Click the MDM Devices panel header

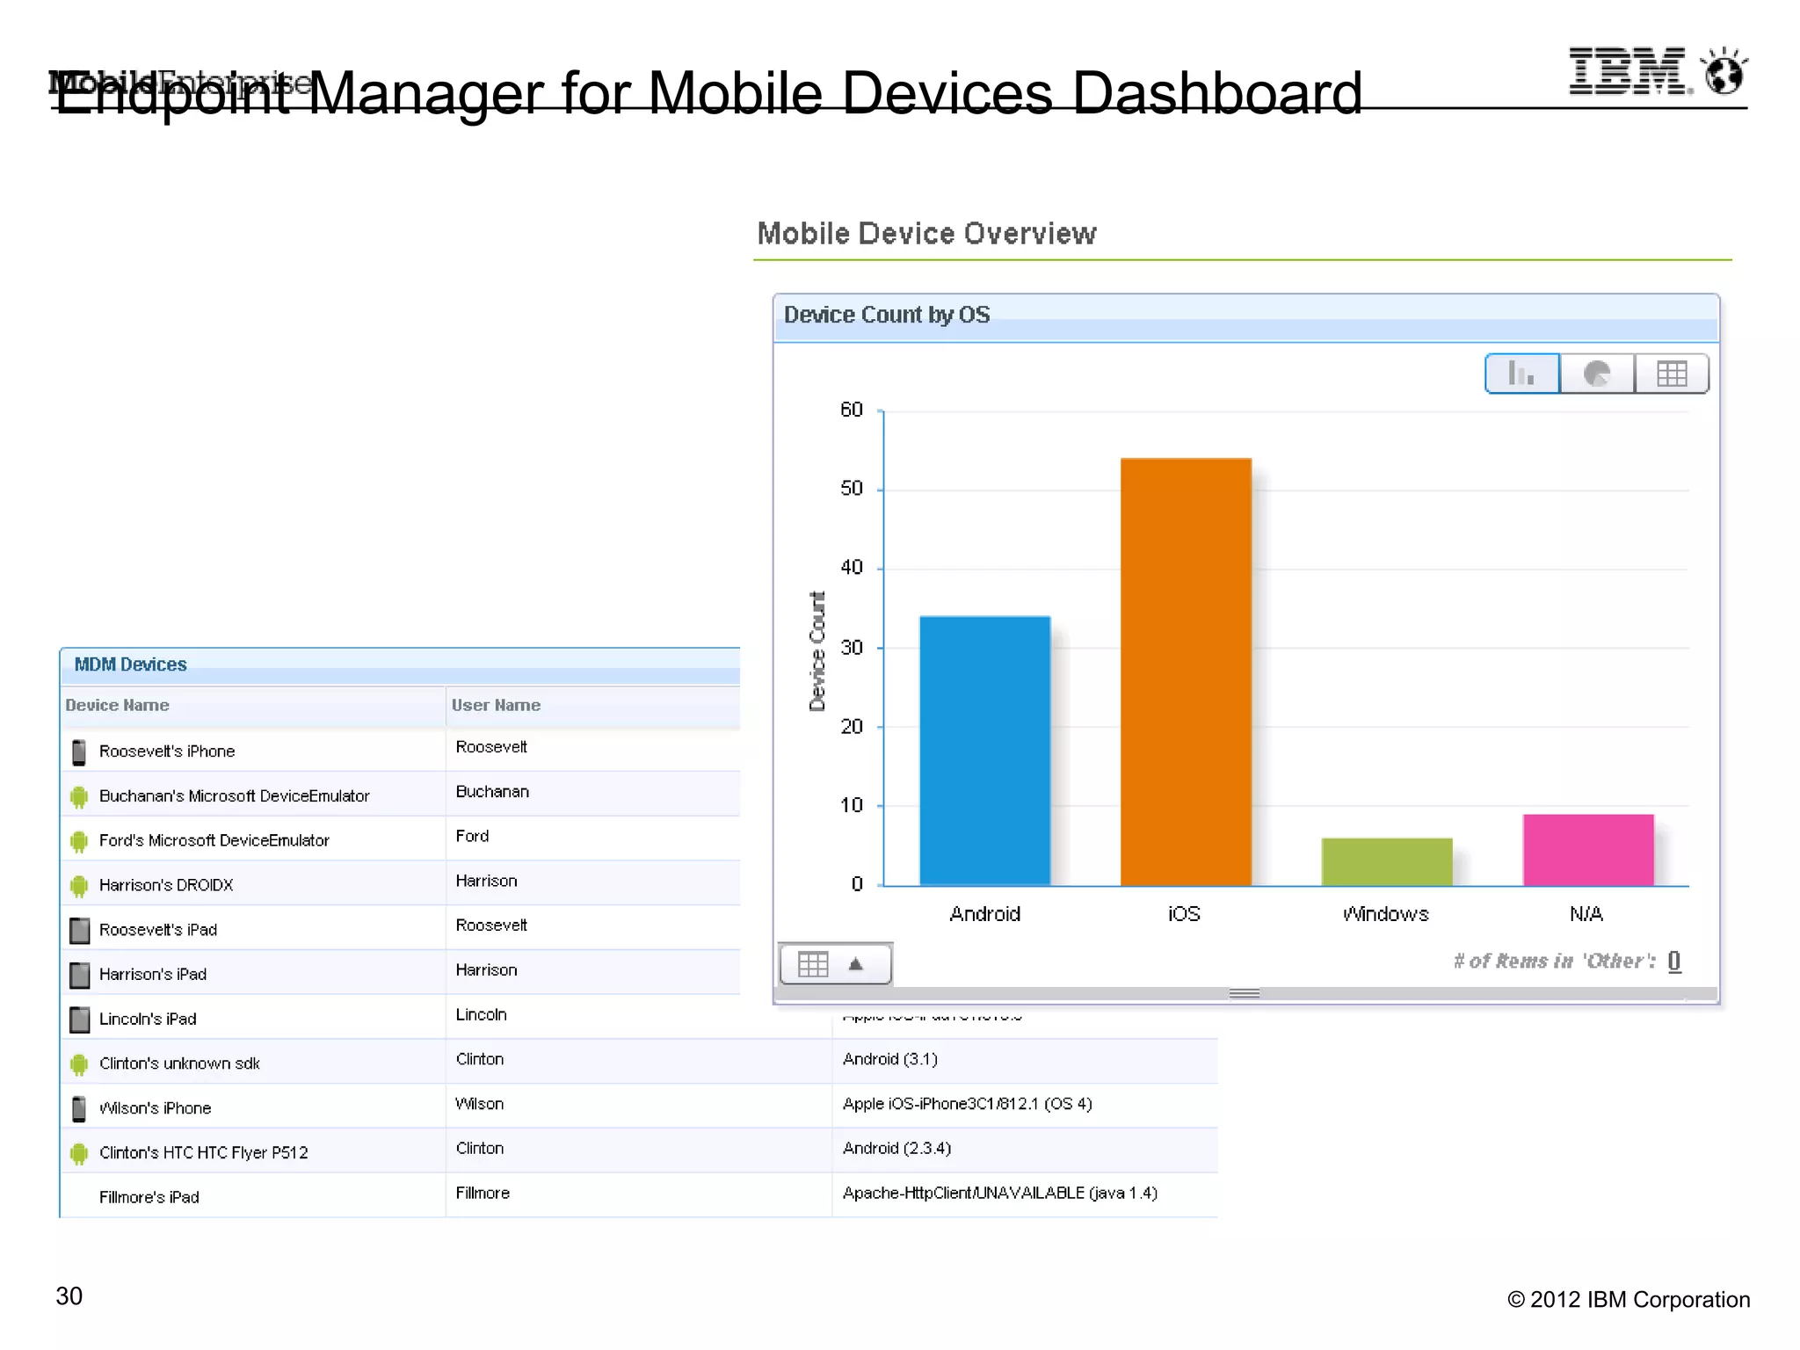click(x=400, y=665)
